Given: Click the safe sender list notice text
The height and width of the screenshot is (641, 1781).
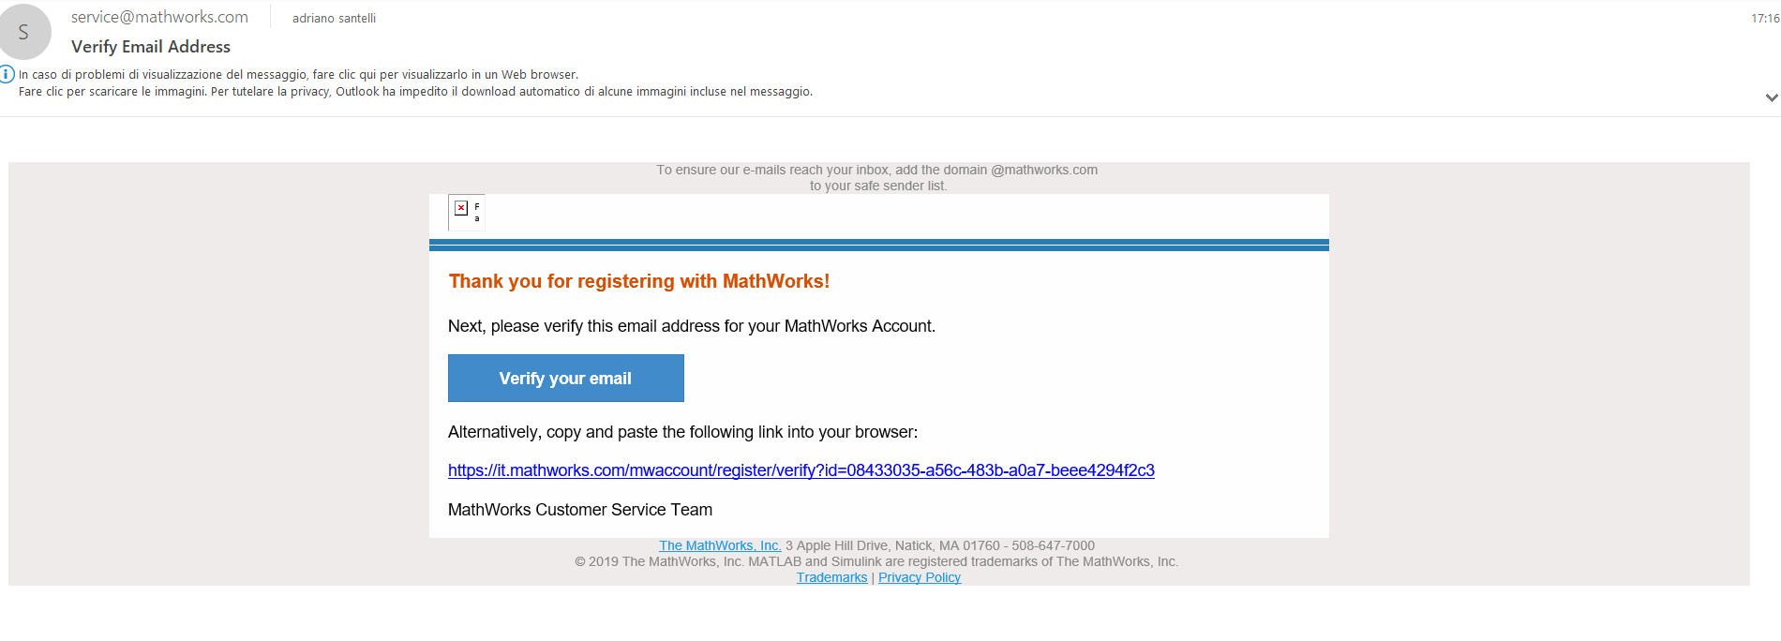Looking at the screenshot, I should pos(877,178).
